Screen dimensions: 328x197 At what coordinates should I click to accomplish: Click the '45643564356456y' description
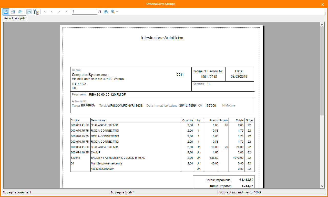pos(102,169)
